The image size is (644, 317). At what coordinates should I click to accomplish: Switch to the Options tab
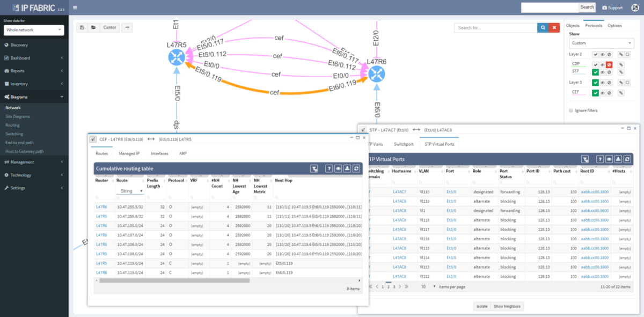point(615,25)
